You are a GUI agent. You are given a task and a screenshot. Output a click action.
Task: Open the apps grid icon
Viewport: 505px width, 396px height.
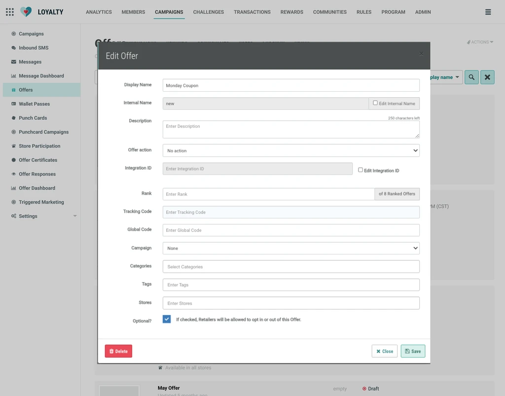(10, 12)
